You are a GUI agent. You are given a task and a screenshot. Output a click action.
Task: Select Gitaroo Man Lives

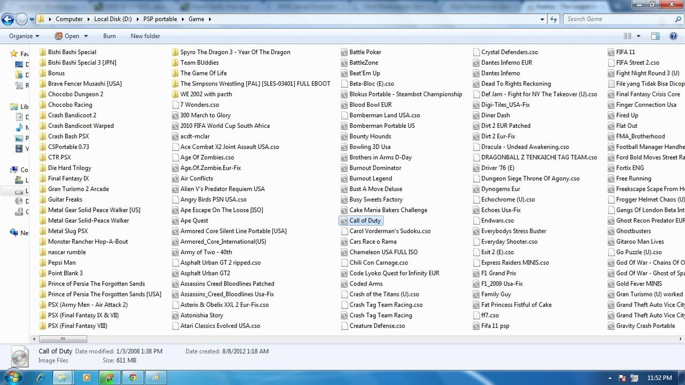point(640,242)
